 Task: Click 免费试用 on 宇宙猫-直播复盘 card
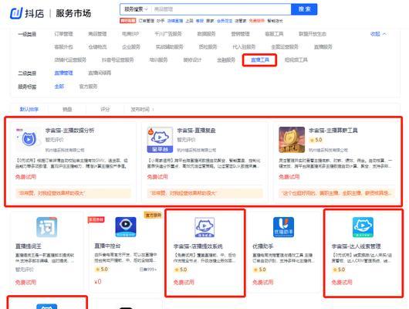click(157, 177)
